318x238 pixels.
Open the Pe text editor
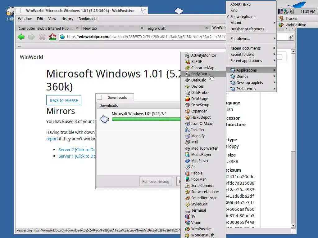tap(203, 167)
